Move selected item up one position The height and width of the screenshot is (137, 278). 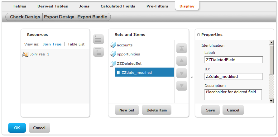[x=182, y=61]
